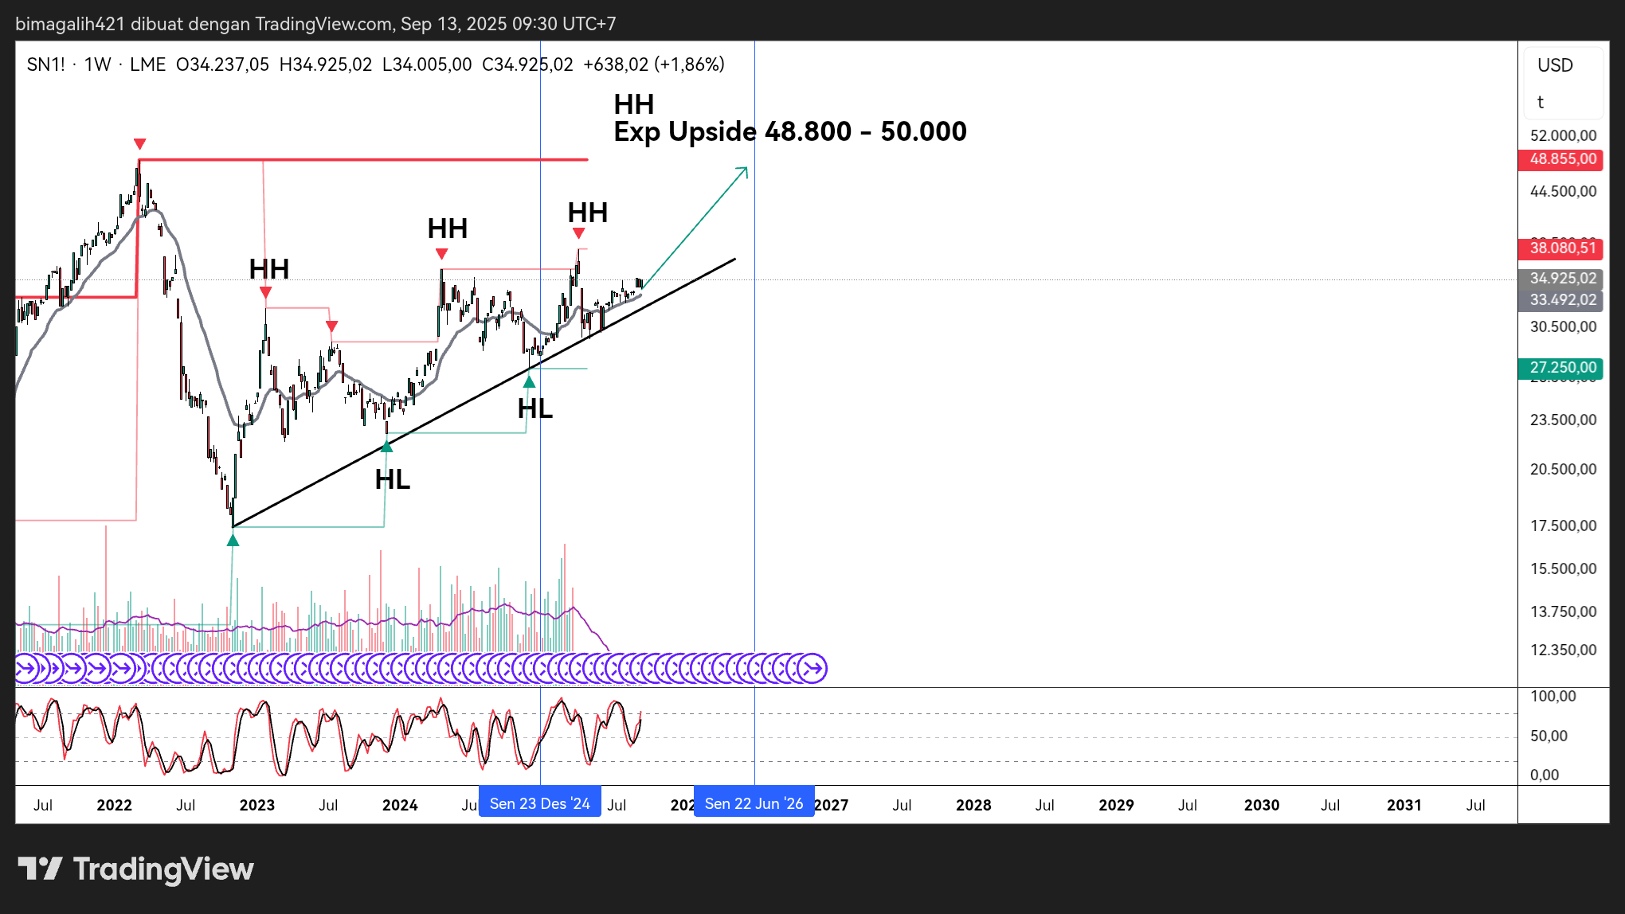
Task: Select the 'Sen 23 Des '24' date label
Action: click(539, 803)
